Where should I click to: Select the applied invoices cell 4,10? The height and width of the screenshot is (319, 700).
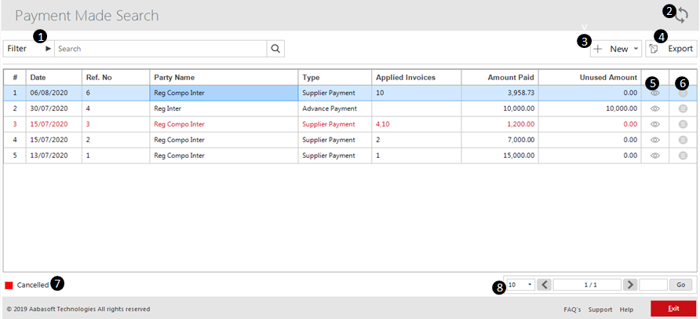coord(417,124)
